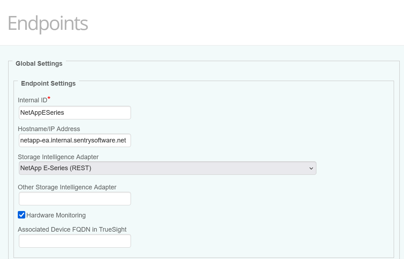Click the Endpoints page heading
The width and height of the screenshot is (404, 259).
pyautogui.click(x=48, y=24)
